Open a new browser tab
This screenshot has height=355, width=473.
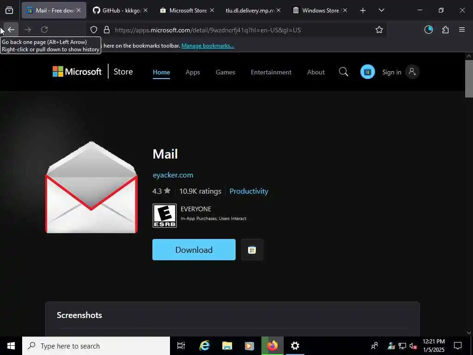363,11
